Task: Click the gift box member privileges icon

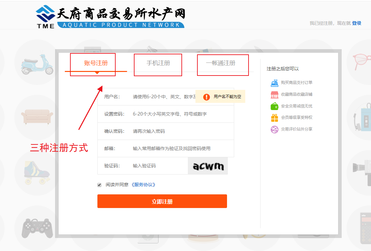Action: (x=274, y=118)
